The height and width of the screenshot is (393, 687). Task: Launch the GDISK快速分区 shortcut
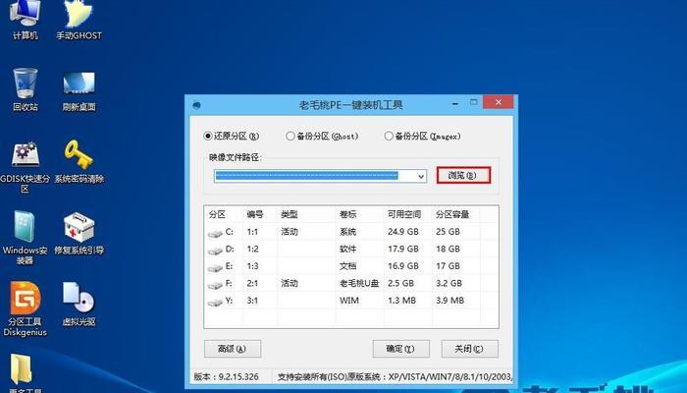25,167
